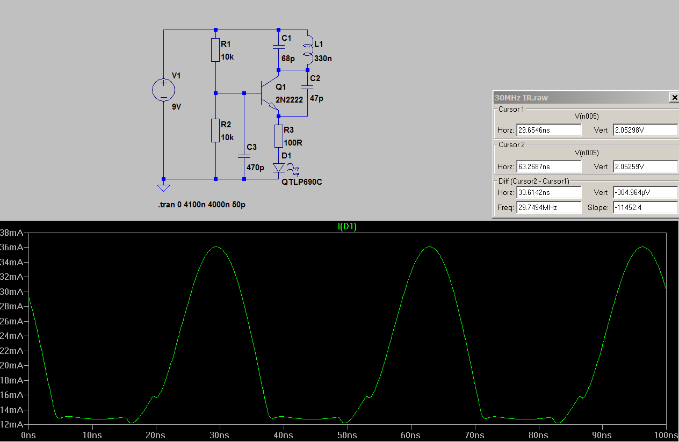
Task: Select resistor R1 symbol
Action: 215,50
